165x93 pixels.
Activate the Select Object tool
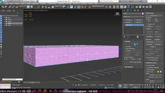pyautogui.click(x=28, y=7)
